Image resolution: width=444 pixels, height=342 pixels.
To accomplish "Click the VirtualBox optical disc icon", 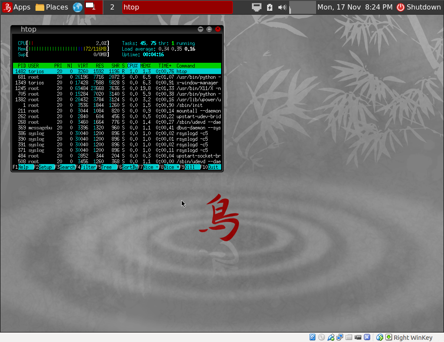I will click(321, 337).
